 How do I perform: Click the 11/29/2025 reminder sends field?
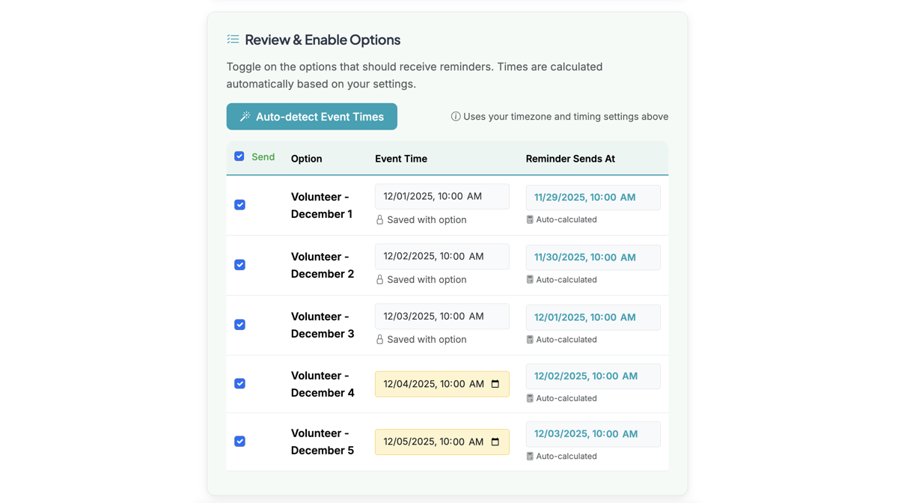(593, 197)
